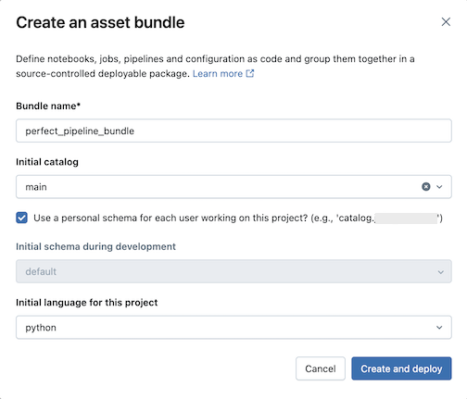The image size is (467, 399).
Task: Click the Initial language for this project label
Action: (x=87, y=303)
